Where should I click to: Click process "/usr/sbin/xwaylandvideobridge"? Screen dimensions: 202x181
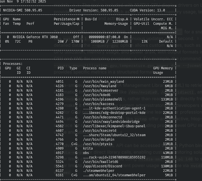point(111,122)
